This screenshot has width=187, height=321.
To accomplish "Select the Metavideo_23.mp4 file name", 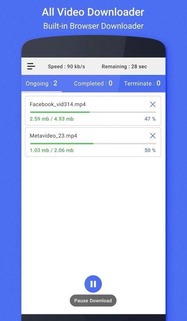I will [x=53, y=136].
